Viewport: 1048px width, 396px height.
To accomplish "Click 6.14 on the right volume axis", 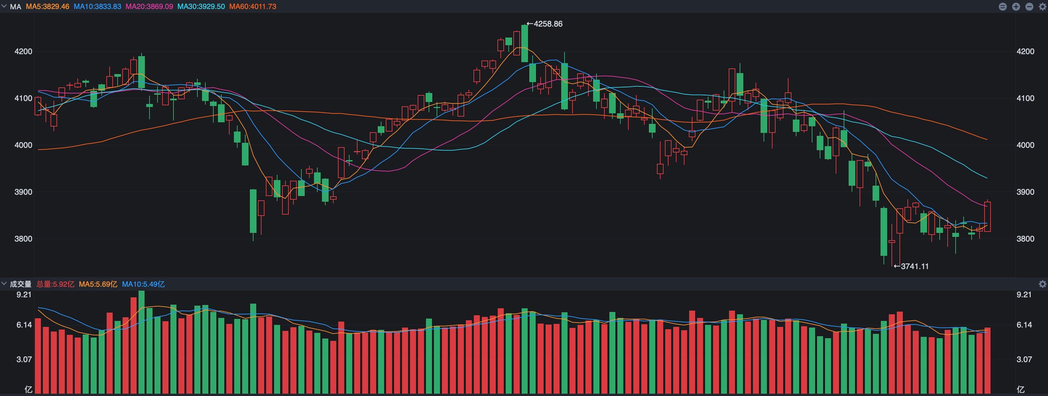I will click(x=1024, y=325).
